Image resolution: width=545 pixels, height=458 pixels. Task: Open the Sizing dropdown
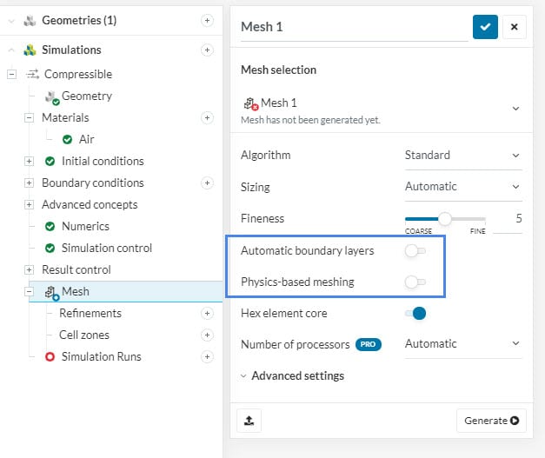462,186
